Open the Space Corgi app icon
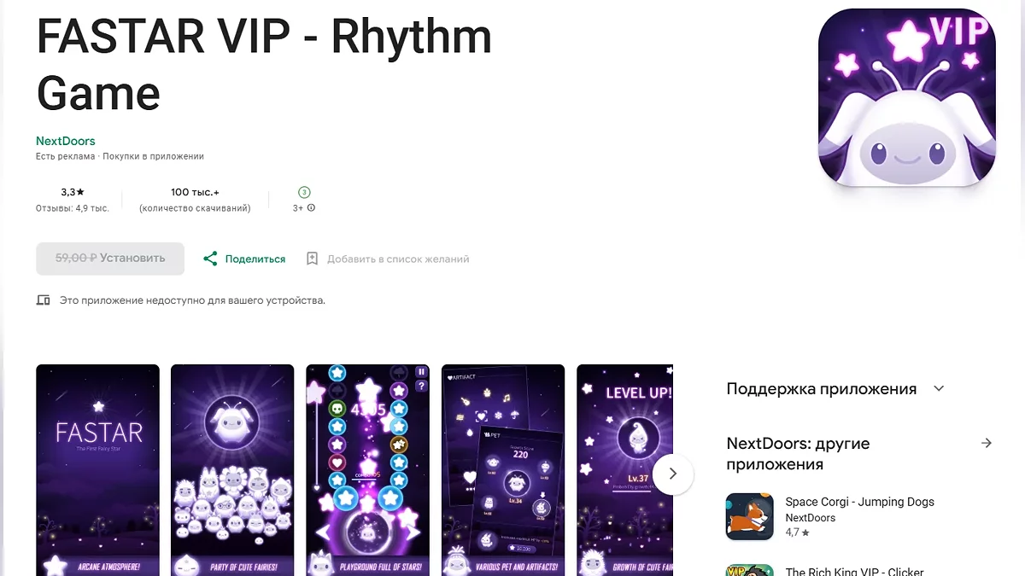Viewport: 1025px width, 576px height. (x=750, y=516)
